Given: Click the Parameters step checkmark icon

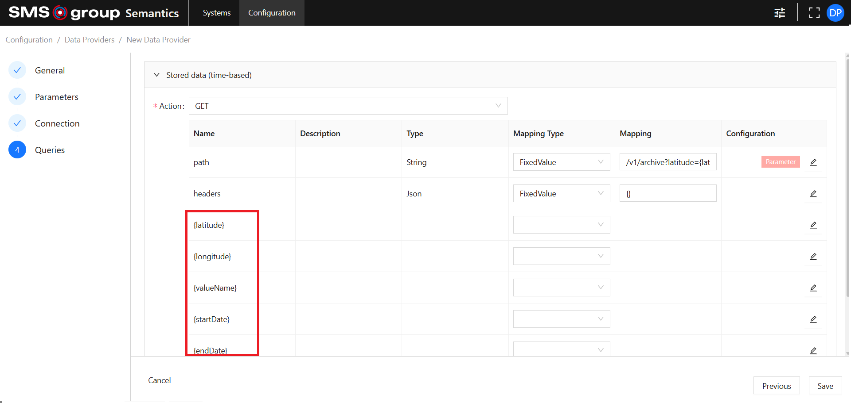Looking at the screenshot, I should 17,97.
